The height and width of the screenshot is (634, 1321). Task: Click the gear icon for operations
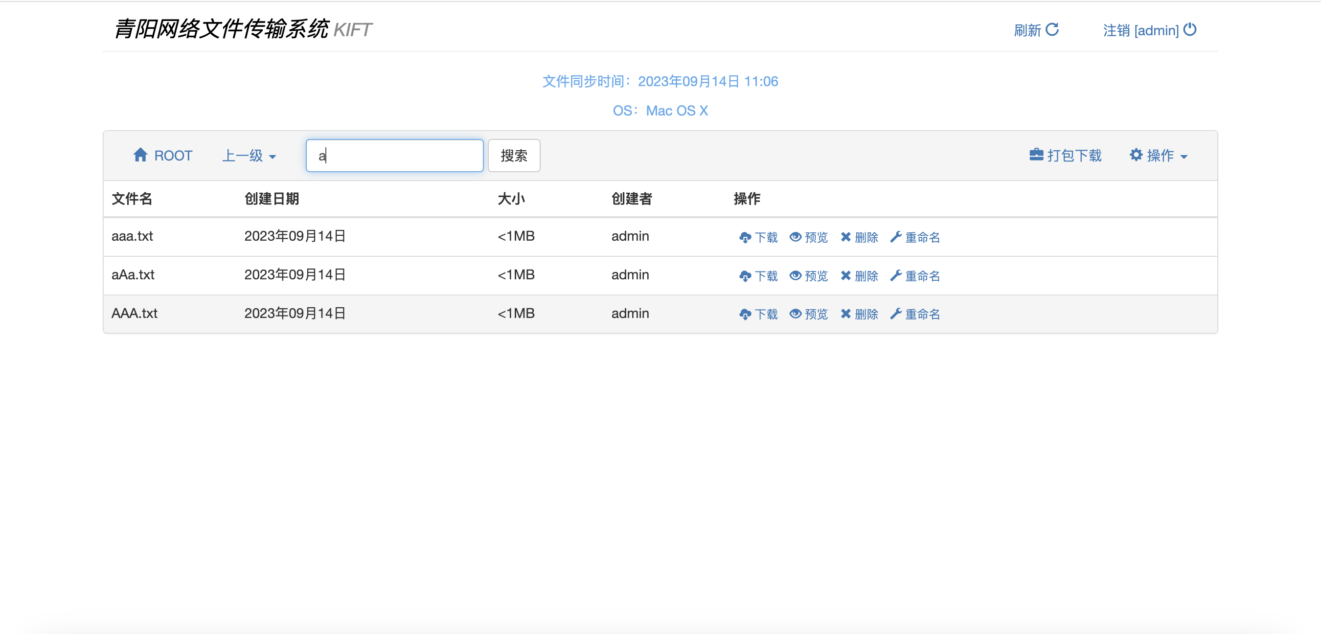coord(1136,155)
